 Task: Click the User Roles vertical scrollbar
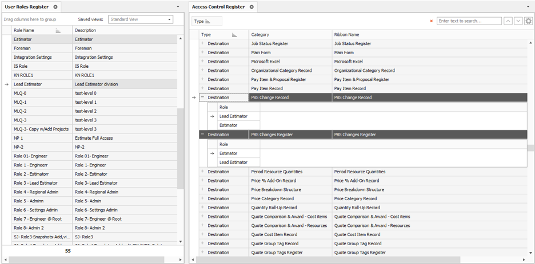[181, 148]
